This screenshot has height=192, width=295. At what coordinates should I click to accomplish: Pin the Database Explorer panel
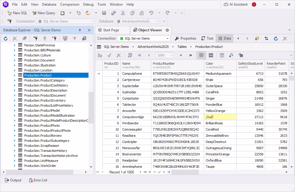pyautogui.click(x=80, y=30)
